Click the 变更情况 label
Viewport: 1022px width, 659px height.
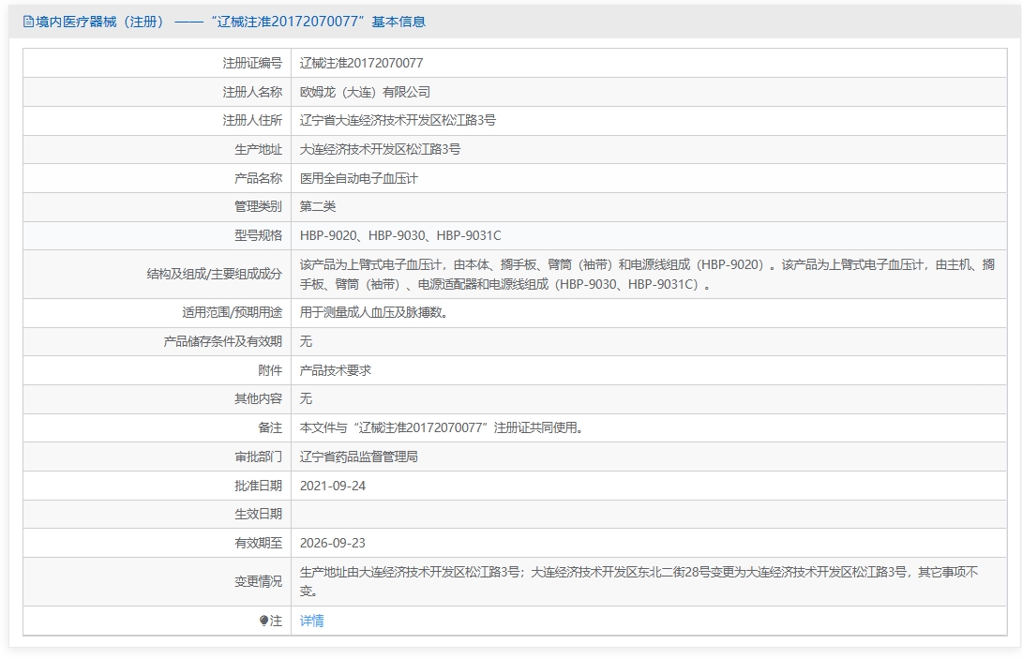coord(258,581)
